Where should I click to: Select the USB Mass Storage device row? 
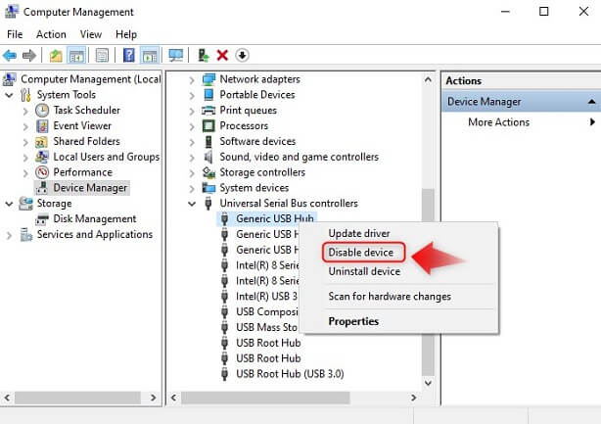click(x=266, y=327)
